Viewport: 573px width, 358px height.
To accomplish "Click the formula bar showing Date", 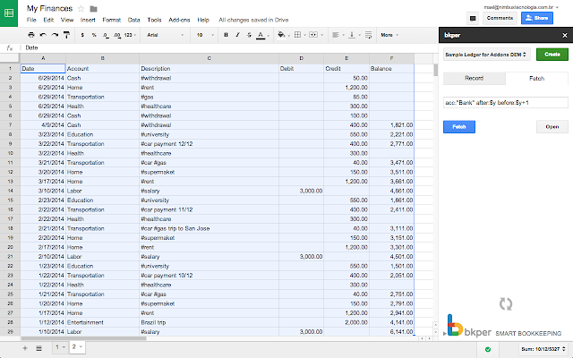I will (229, 47).
